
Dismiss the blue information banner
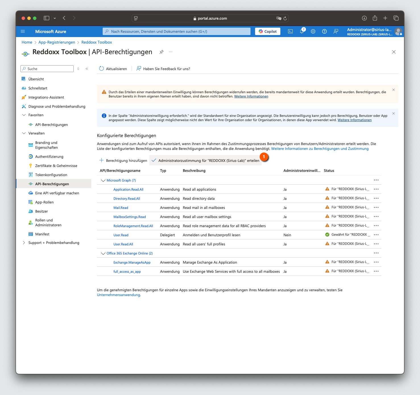pos(394,113)
